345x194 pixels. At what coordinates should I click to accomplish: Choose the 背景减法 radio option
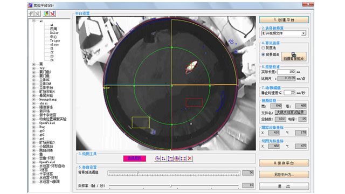[x=263, y=54]
